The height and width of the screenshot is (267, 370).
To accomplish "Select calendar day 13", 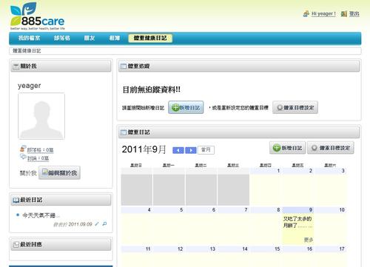I will click(x=201, y=257).
